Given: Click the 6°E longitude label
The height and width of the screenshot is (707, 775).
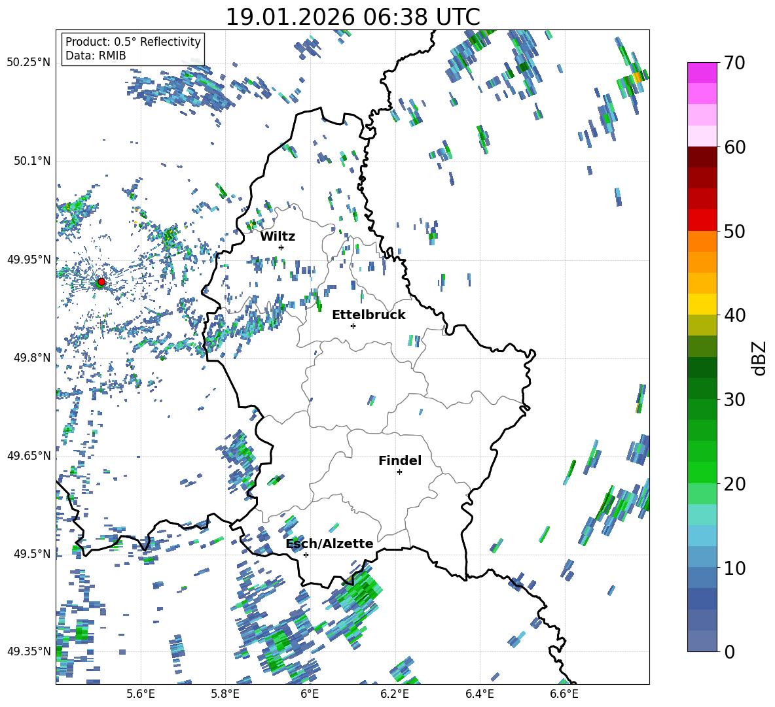Looking at the screenshot, I should point(310,694).
